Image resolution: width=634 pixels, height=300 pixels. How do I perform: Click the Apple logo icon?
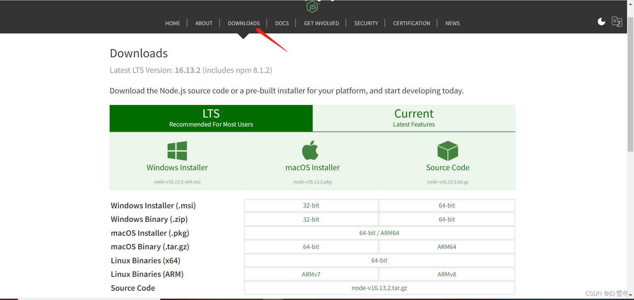310,150
